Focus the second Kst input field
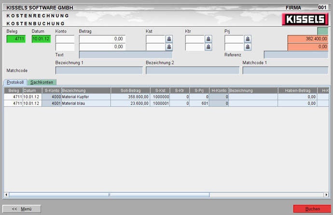The width and height of the screenshot is (333, 215). (156, 47)
